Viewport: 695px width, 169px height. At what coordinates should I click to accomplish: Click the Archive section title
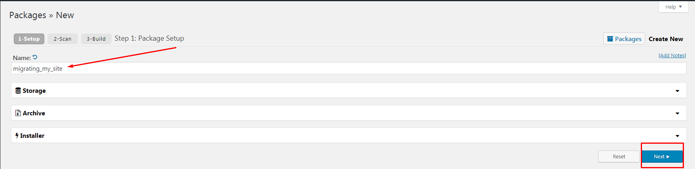pos(34,113)
